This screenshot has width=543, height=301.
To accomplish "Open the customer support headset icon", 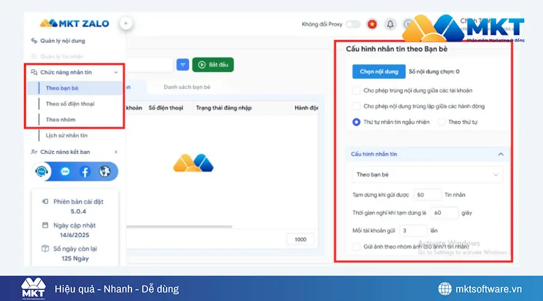I will [x=42, y=172].
